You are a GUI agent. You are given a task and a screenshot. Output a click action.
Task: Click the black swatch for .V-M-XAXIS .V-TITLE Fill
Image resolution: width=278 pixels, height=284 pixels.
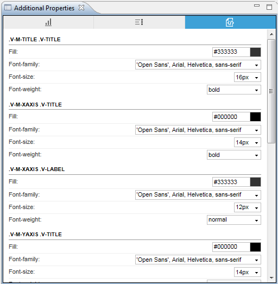point(255,117)
